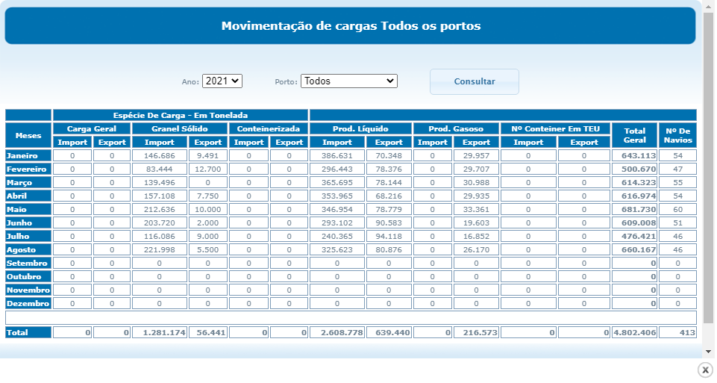The height and width of the screenshot is (383, 717).
Task: Select the Agosto row label
Action: coord(28,250)
